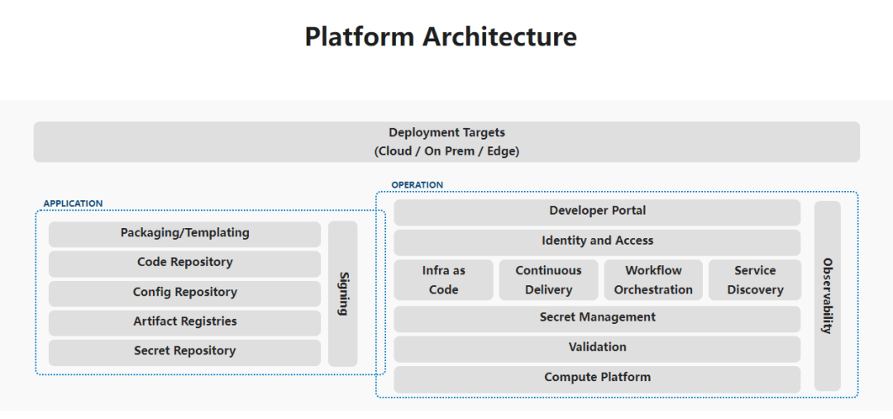Image resolution: width=893 pixels, height=419 pixels.
Task: Select the Validation block
Action: pos(597,349)
